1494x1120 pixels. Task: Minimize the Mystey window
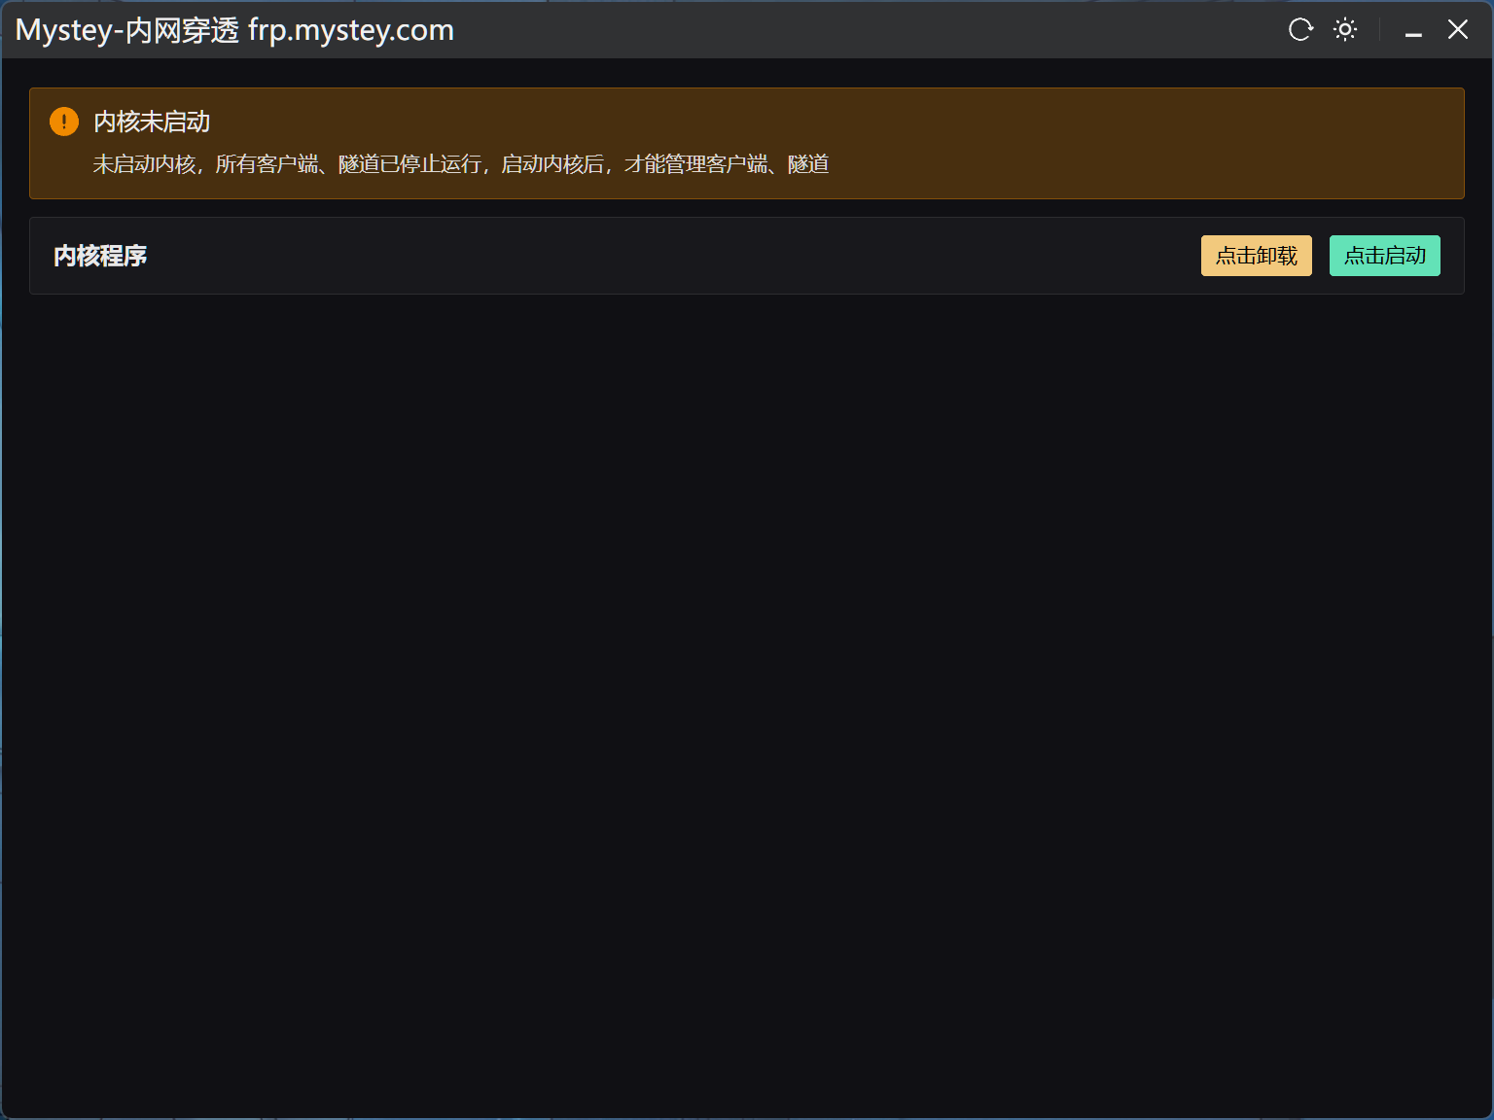(1413, 30)
